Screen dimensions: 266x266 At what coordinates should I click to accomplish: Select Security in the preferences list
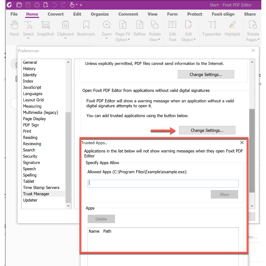(x=30, y=156)
